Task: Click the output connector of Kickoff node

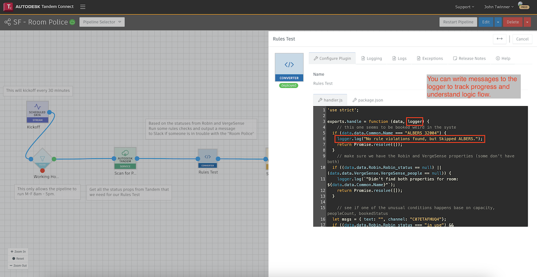Action: (49, 112)
